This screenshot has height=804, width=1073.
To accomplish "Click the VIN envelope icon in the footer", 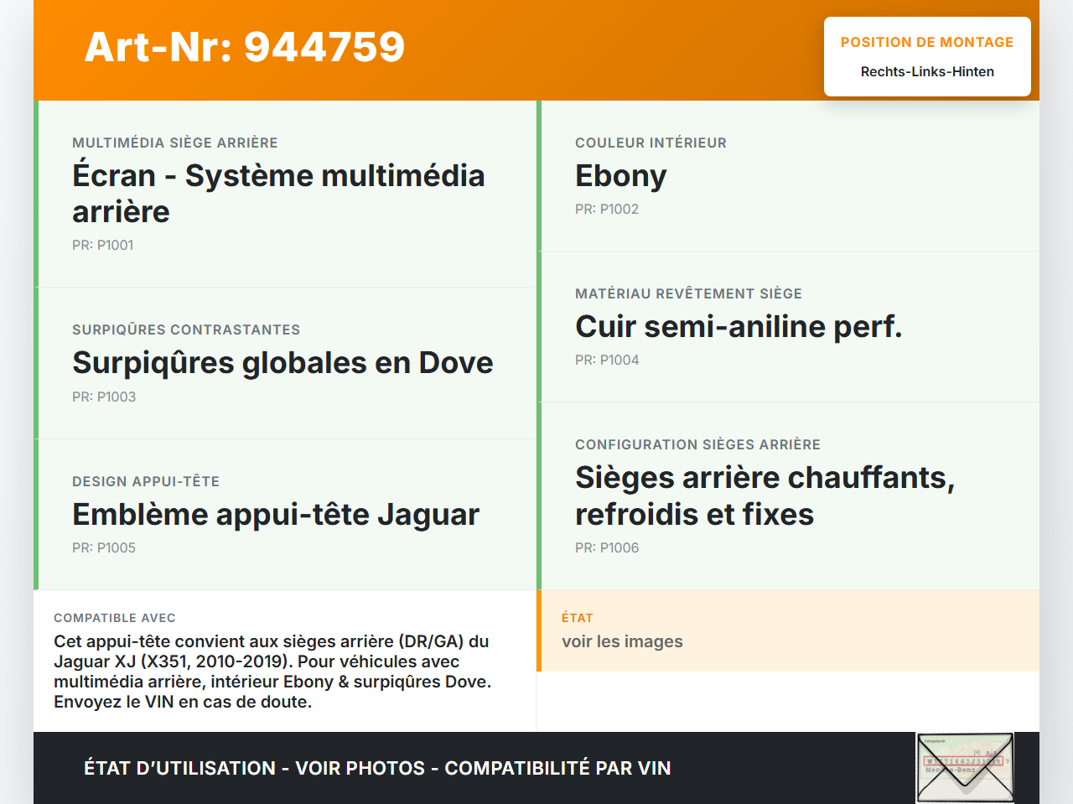I will click(965, 767).
